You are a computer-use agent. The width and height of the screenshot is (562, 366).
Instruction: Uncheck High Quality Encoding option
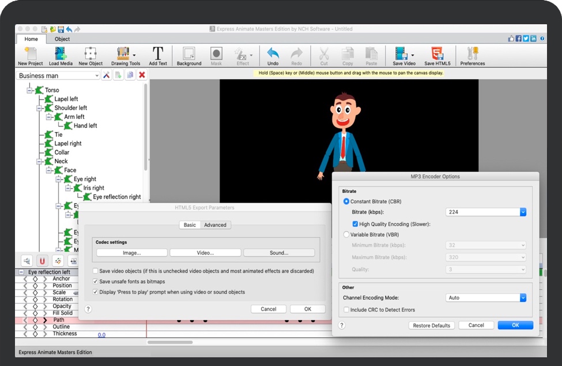coord(356,224)
